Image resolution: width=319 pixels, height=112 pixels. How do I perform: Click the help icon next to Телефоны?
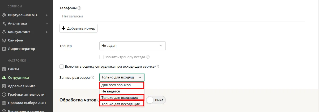pos(79,8)
